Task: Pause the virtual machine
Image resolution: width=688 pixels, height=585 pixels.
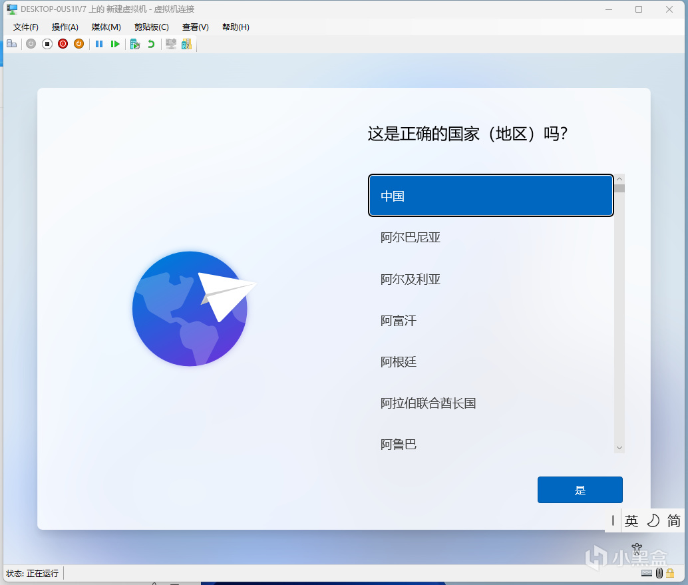Action: 99,44
